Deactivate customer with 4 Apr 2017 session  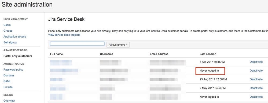tap(256, 62)
